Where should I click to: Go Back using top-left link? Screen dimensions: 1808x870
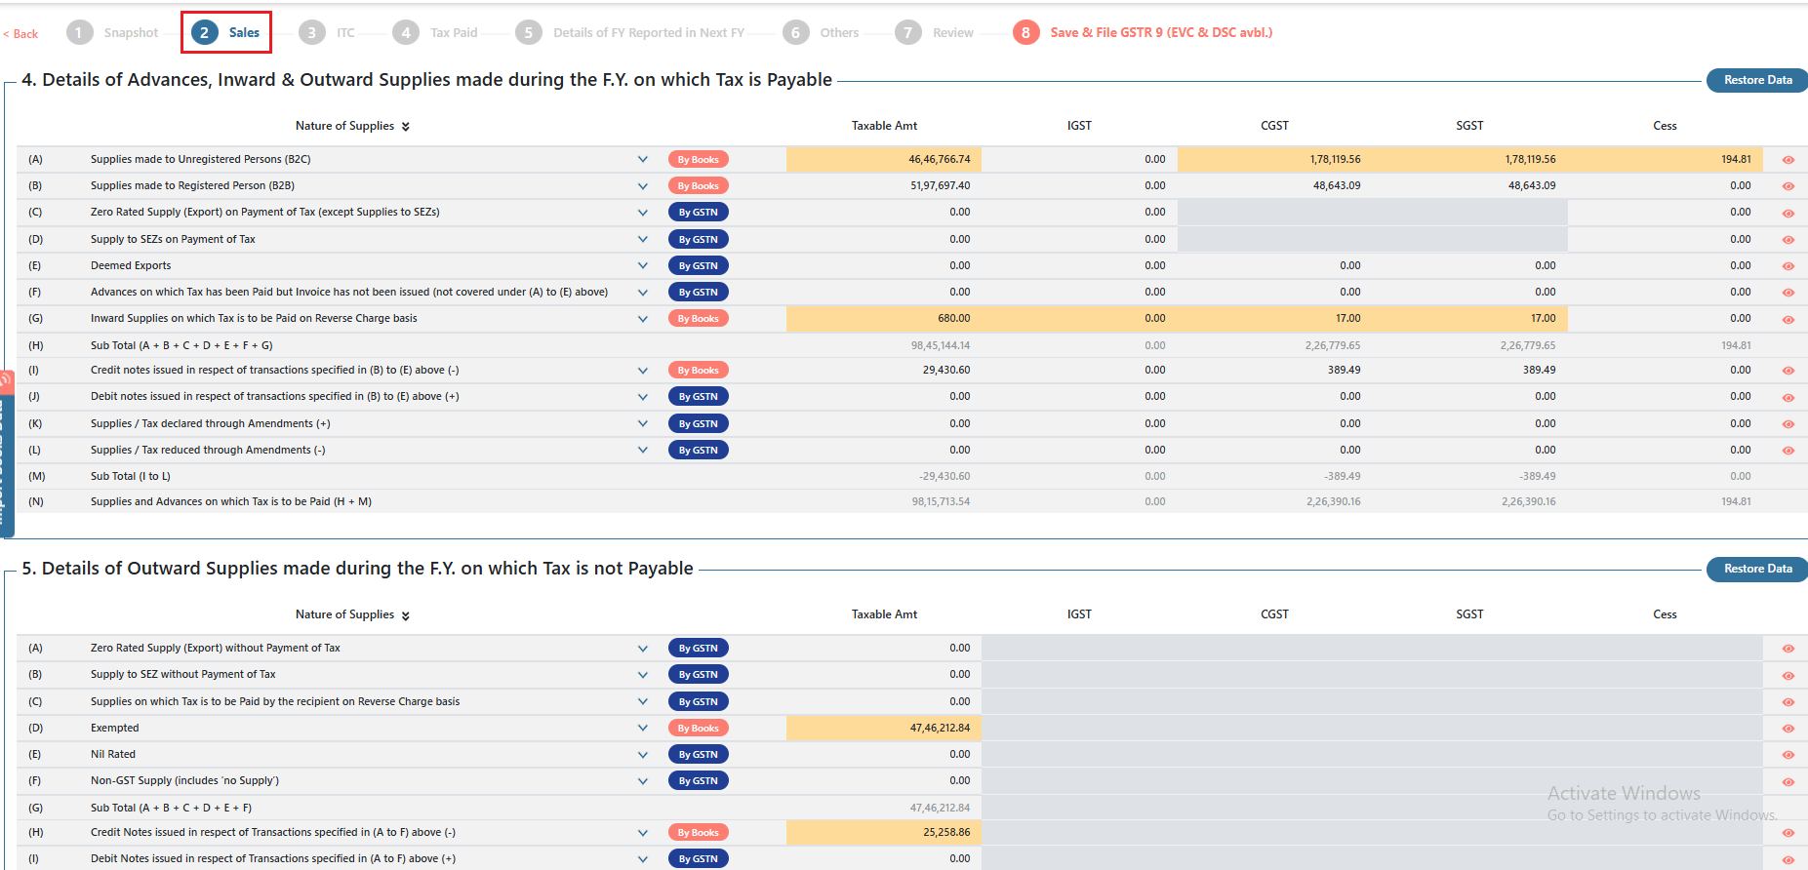coord(20,34)
